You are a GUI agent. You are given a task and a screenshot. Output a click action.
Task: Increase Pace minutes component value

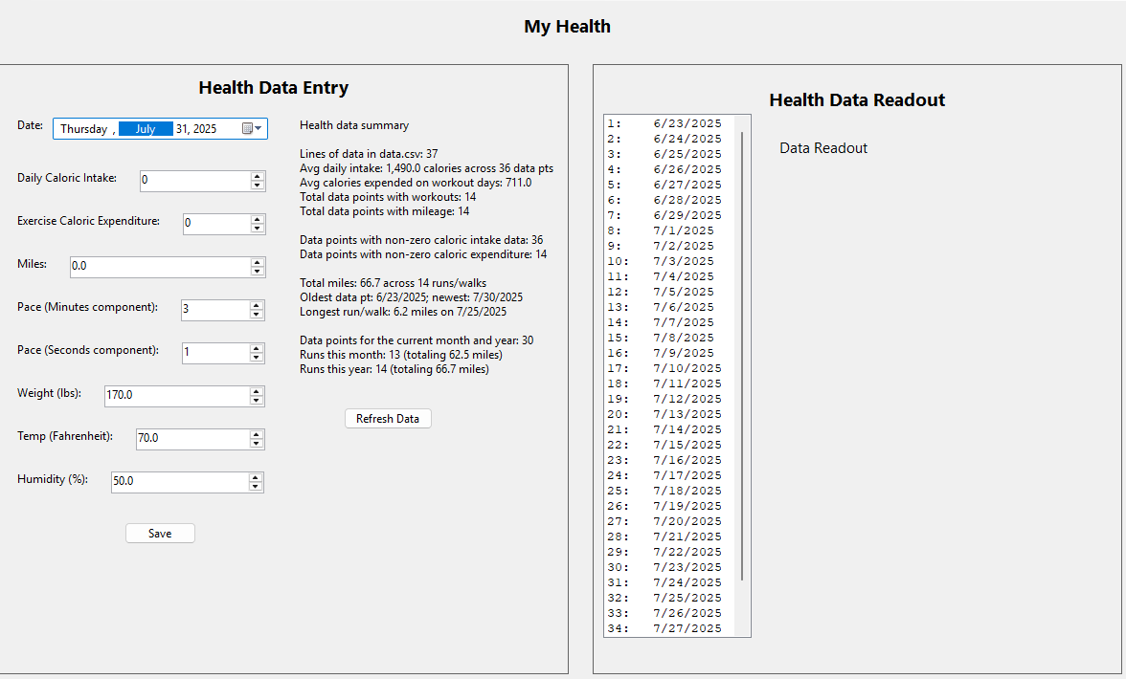(x=257, y=305)
